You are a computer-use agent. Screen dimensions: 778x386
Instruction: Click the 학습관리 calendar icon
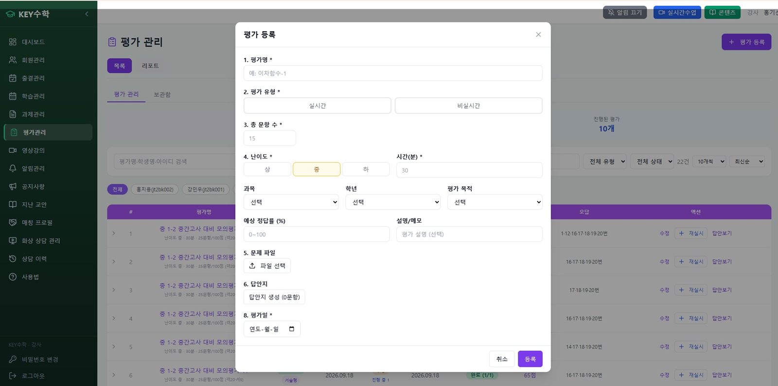[13, 96]
